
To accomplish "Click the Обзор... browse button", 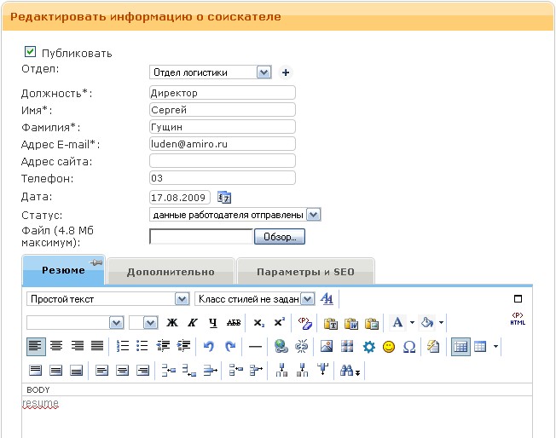I will 279,237.
